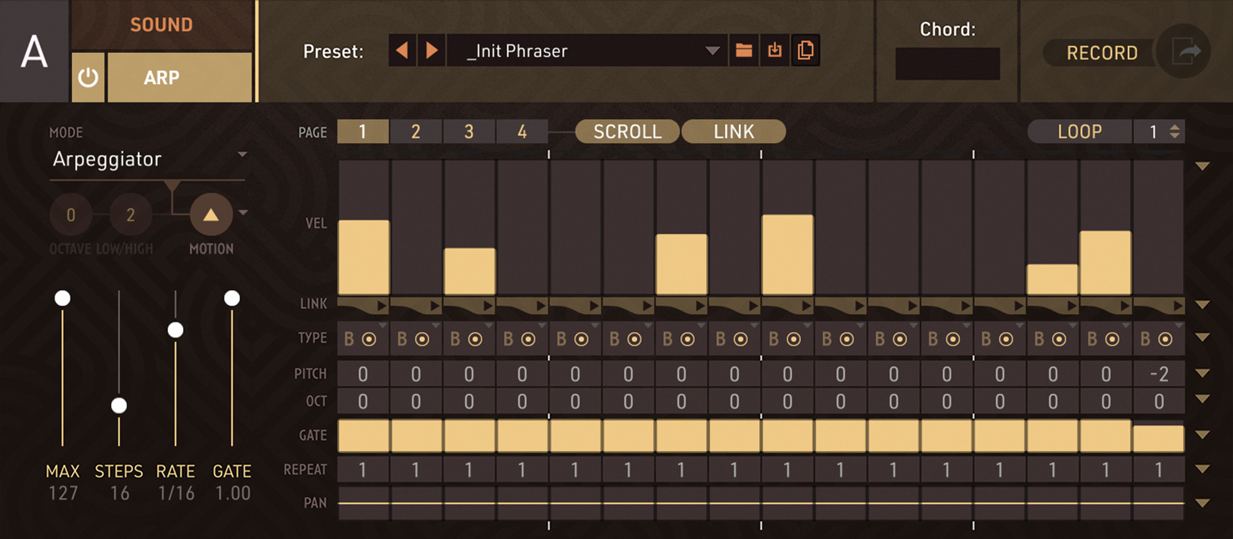
Task: Toggle the SCROLL button
Action: [627, 131]
